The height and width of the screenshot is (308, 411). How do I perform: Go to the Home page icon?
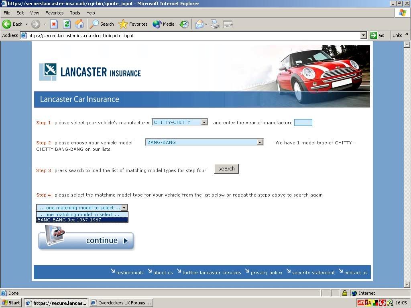pyautogui.click(x=79, y=24)
